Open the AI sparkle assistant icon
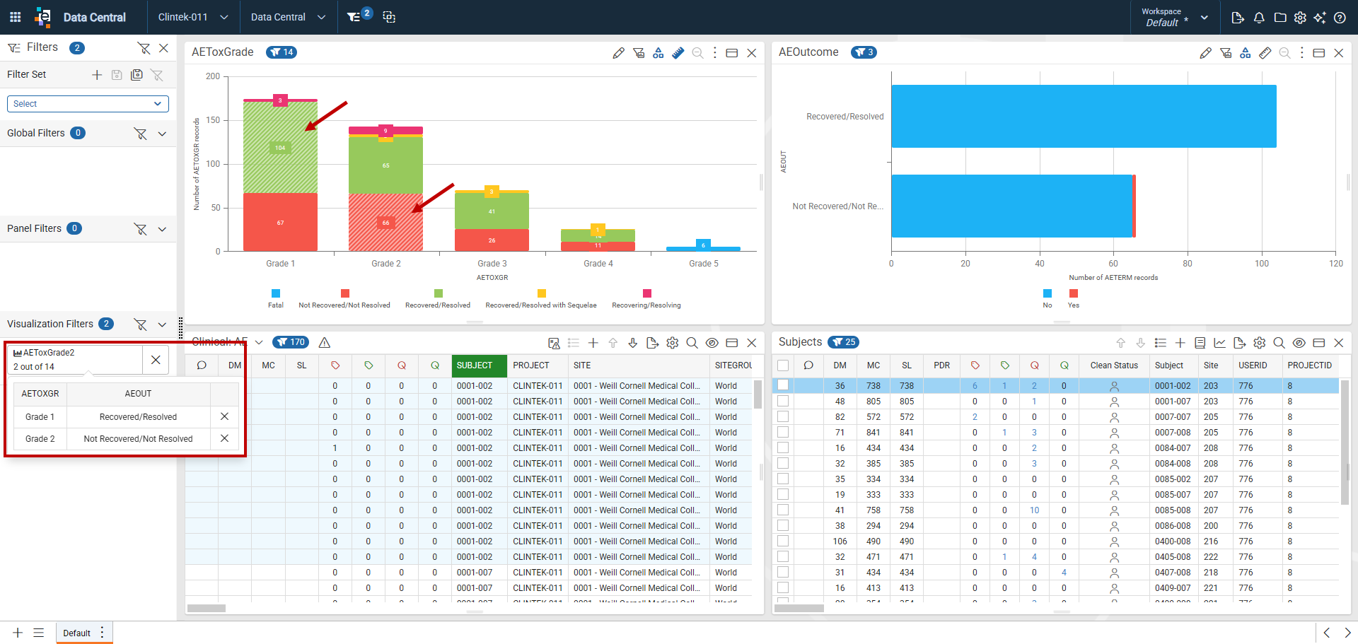This screenshot has width=1358, height=644. coord(1320,18)
